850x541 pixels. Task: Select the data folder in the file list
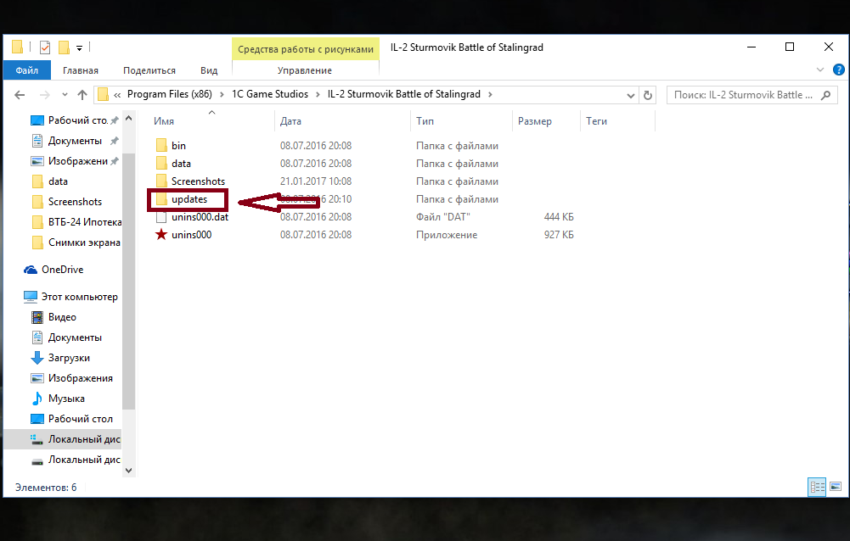pyautogui.click(x=181, y=164)
